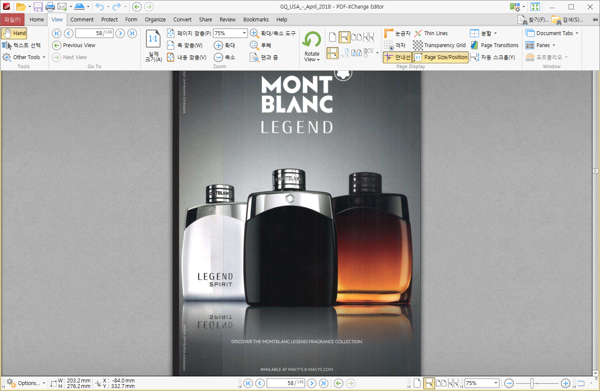Open the 팬과 줌 pan and zoom tool

point(264,57)
